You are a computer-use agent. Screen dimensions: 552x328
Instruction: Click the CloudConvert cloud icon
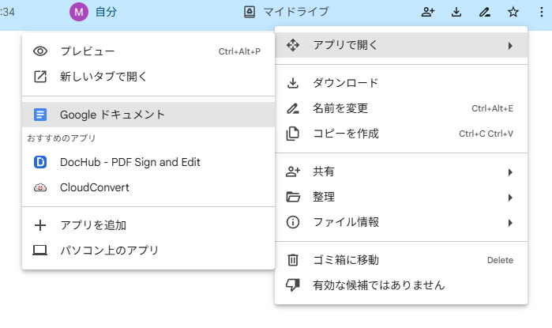(40, 188)
